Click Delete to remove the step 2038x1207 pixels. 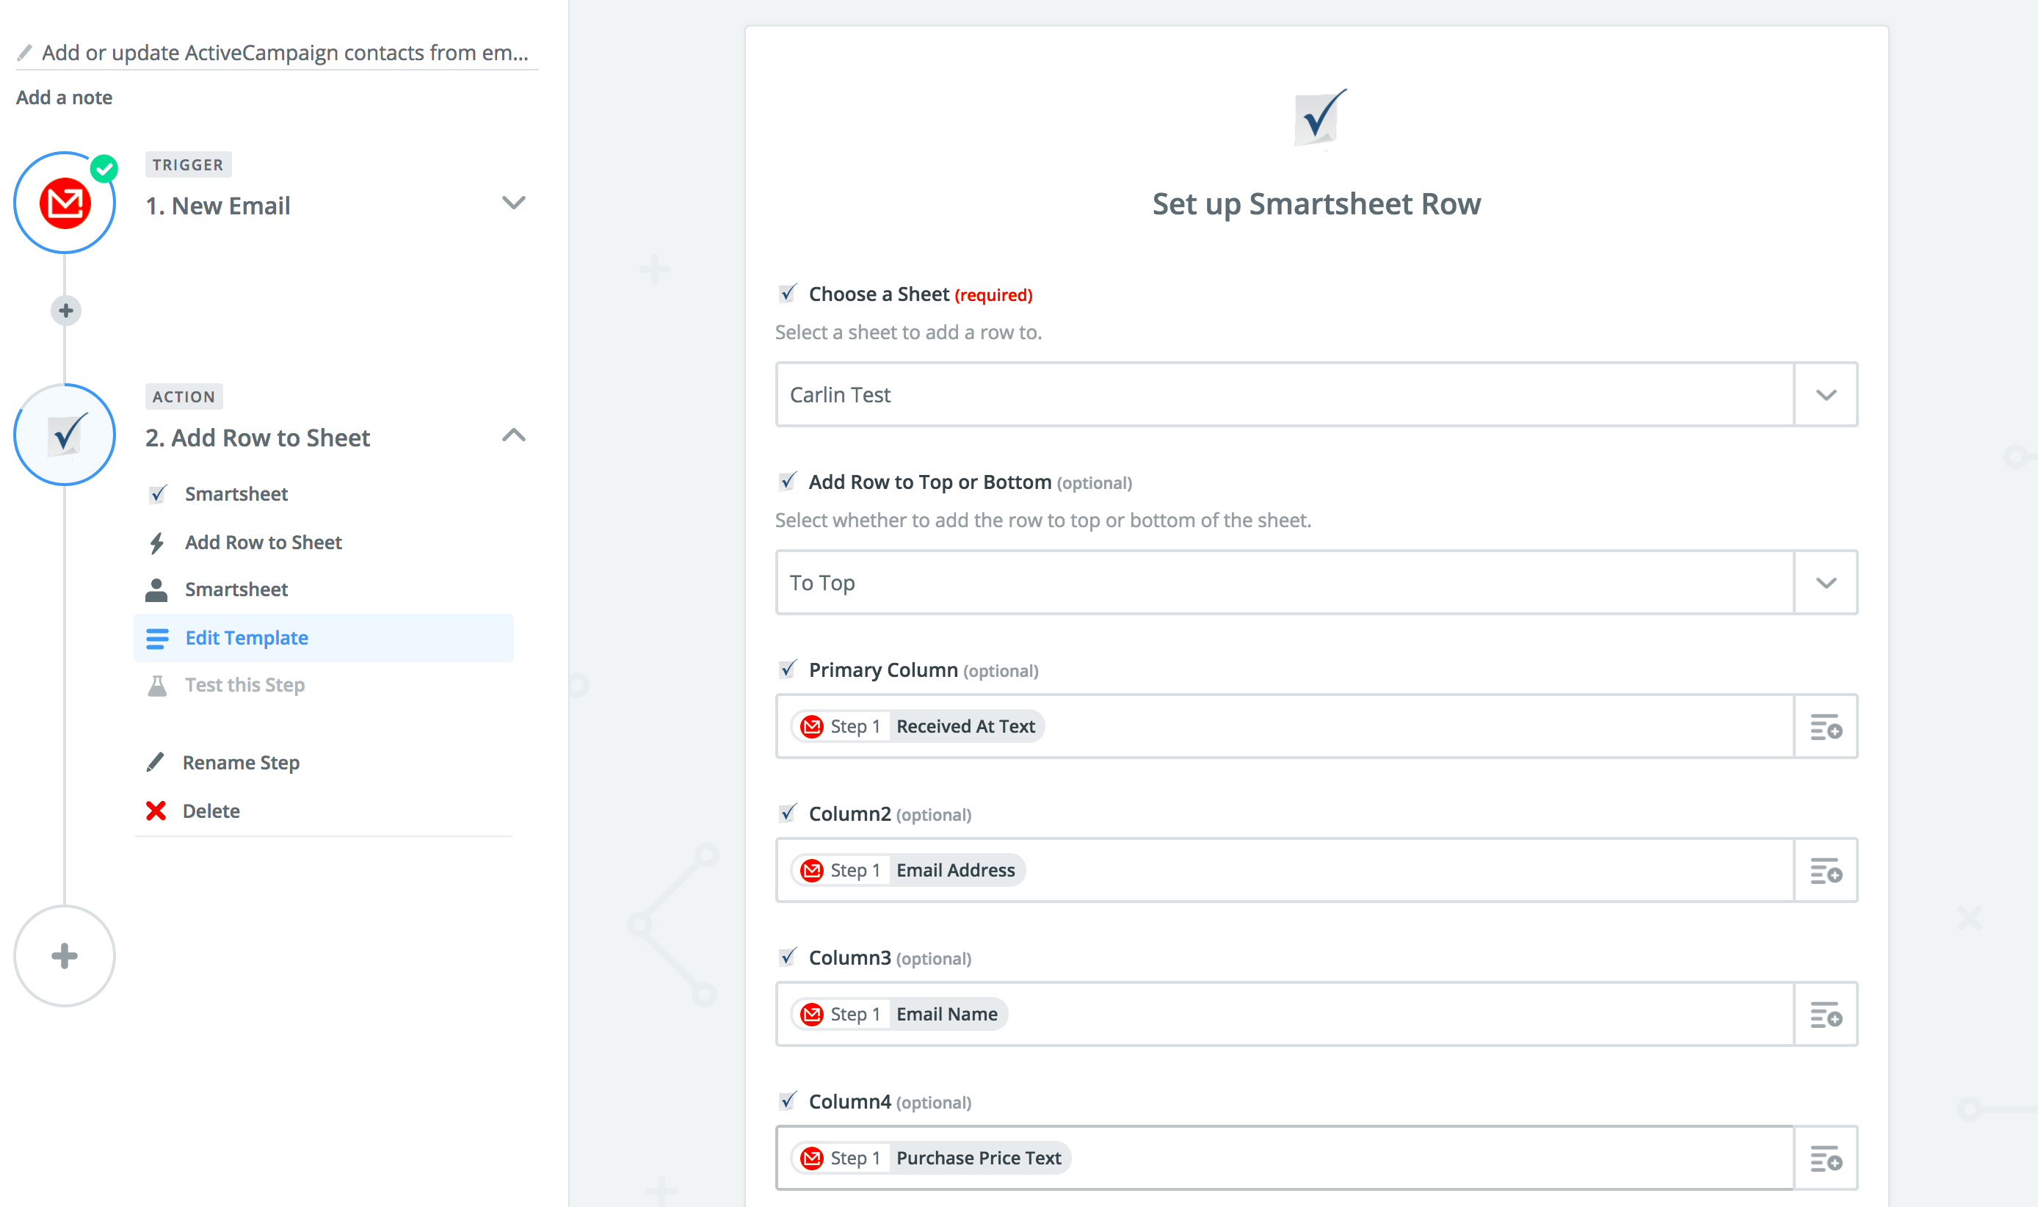211,812
